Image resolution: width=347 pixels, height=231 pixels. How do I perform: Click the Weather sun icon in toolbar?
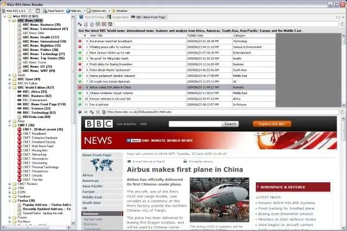coord(114,11)
